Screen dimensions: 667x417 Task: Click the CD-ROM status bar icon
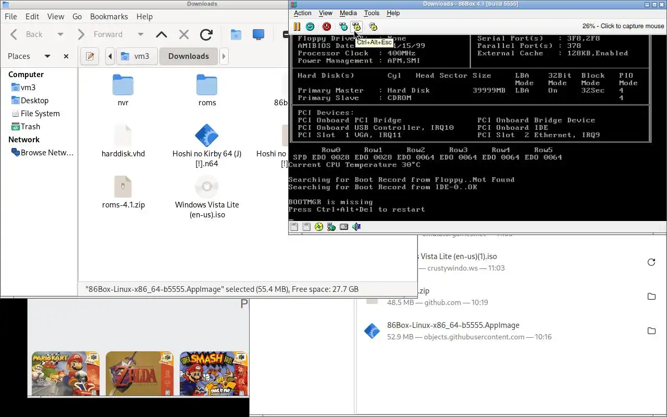click(x=319, y=227)
